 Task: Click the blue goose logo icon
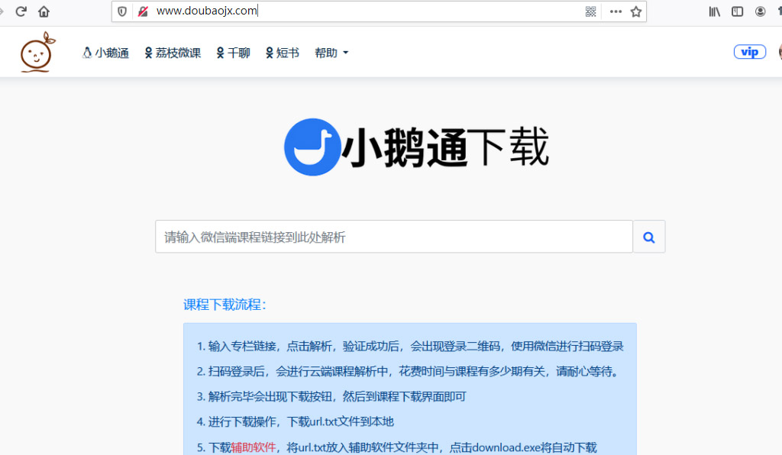click(x=312, y=147)
